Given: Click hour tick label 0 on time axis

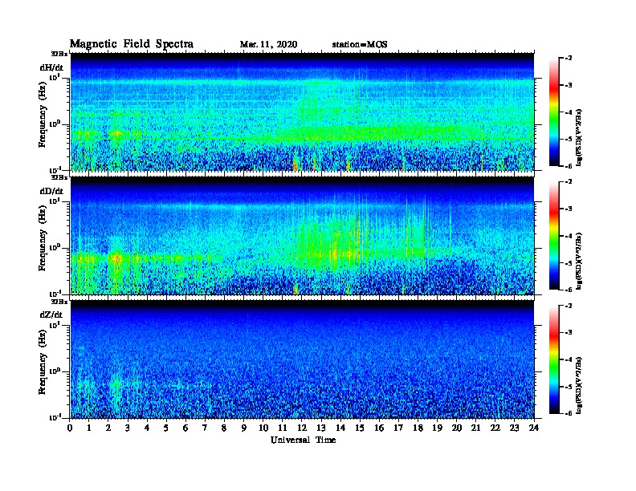Looking at the screenshot, I should pos(70,428).
